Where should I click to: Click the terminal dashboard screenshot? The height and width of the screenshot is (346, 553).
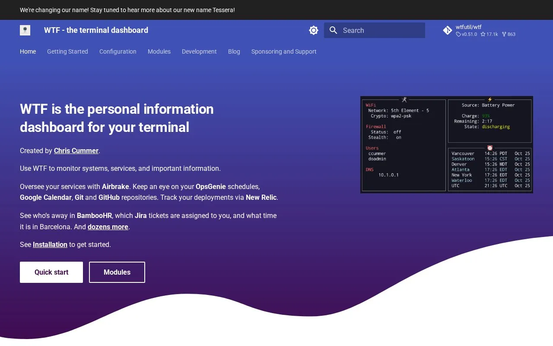[447, 144]
